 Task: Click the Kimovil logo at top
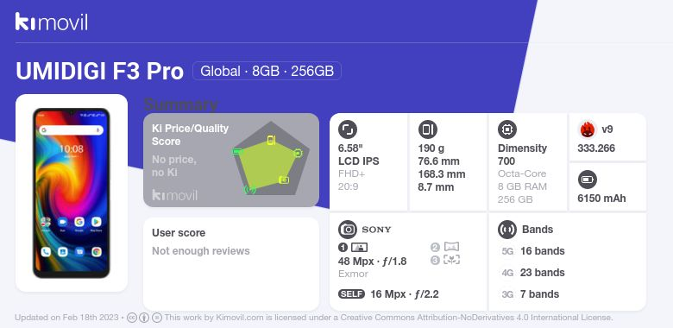pyautogui.click(x=52, y=22)
